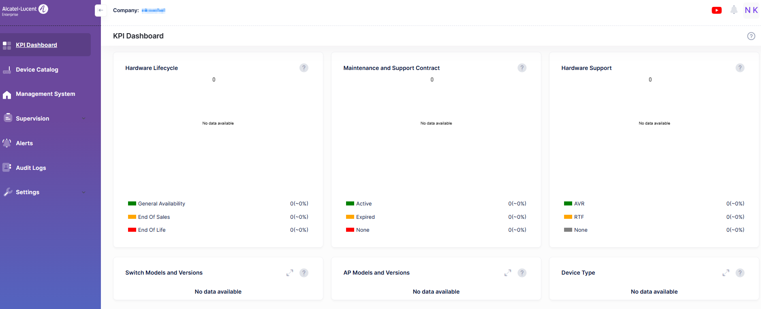Image resolution: width=761 pixels, height=309 pixels.
Task: Toggle the Expired orange legend swatch
Action: [350, 217]
